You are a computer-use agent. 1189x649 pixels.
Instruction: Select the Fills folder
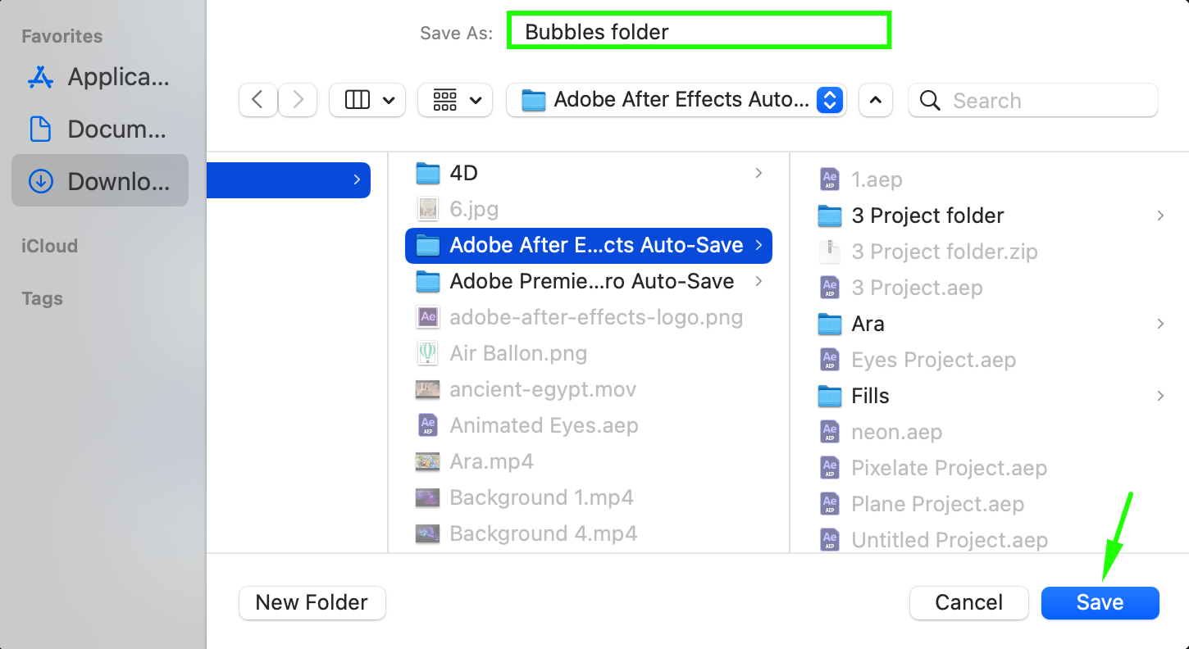click(870, 396)
